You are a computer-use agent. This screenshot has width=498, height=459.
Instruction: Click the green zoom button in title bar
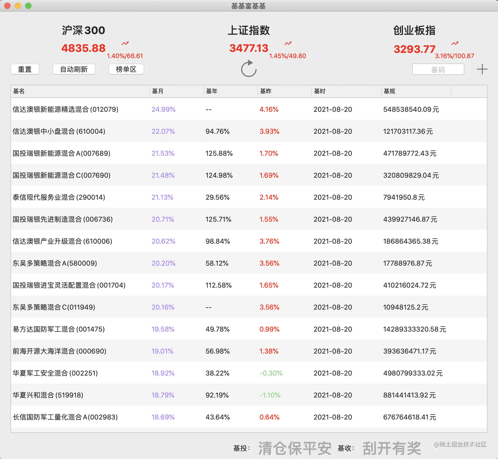point(28,6)
